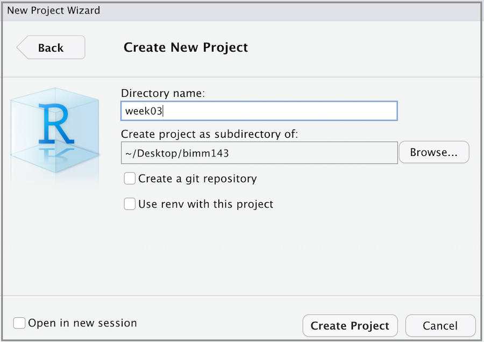Screen dimensions: 484x342
Task: Click the Use renv with this project label
Action: coord(205,204)
